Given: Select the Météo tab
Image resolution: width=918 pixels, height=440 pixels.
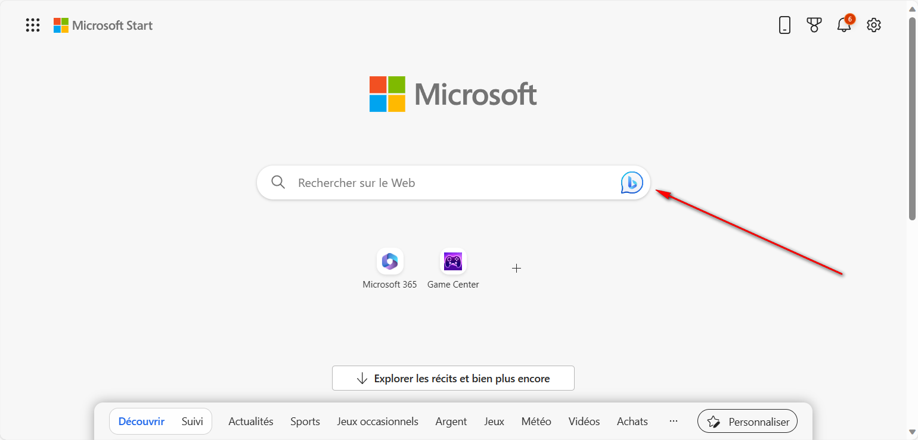Looking at the screenshot, I should pos(535,421).
